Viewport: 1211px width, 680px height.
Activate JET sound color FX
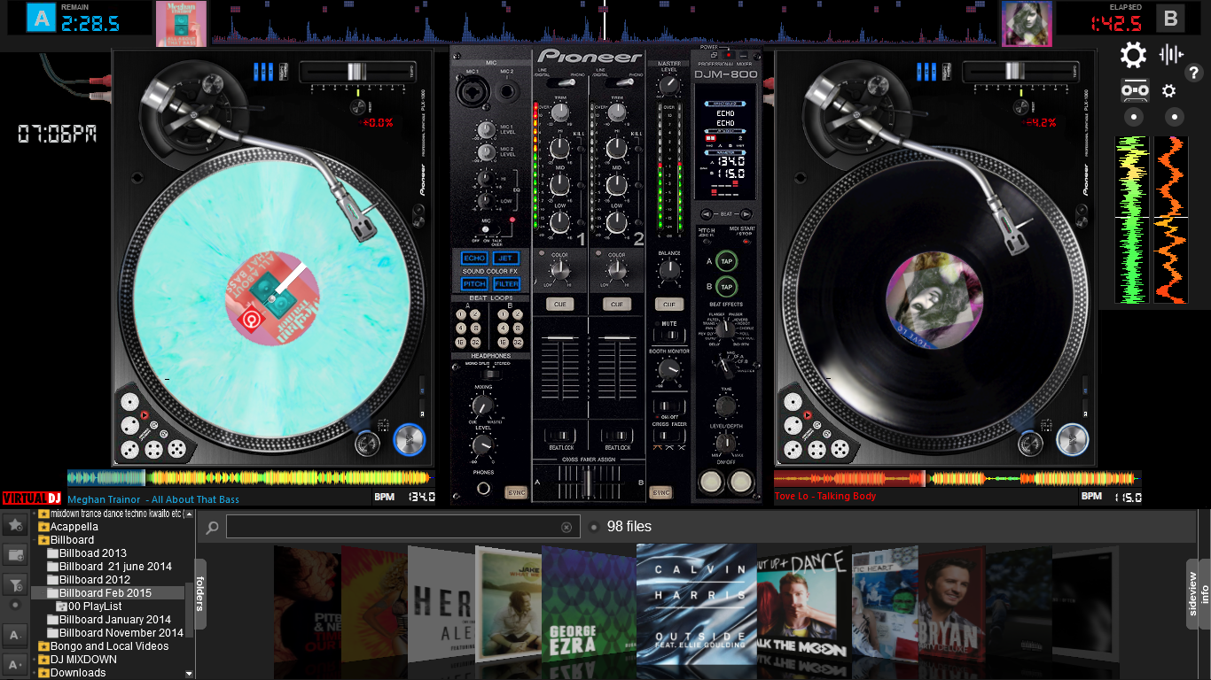click(506, 258)
